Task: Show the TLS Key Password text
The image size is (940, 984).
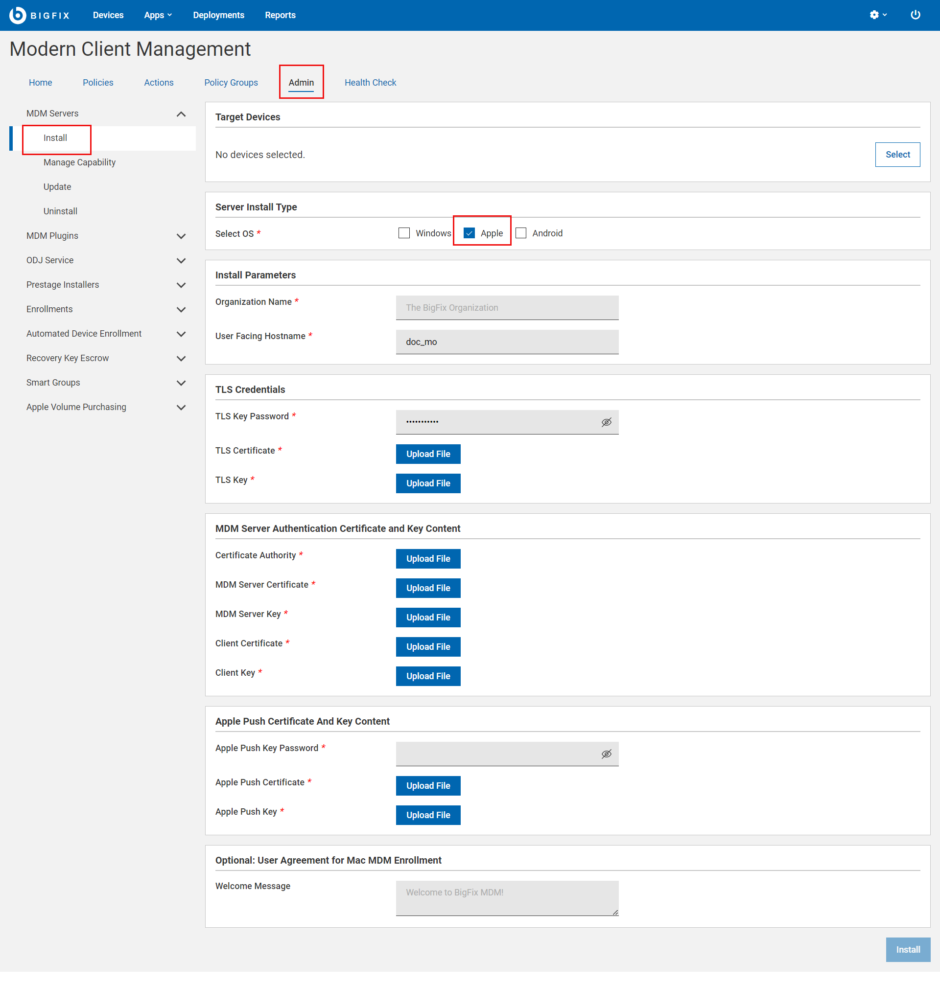Action: coord(606,422)
